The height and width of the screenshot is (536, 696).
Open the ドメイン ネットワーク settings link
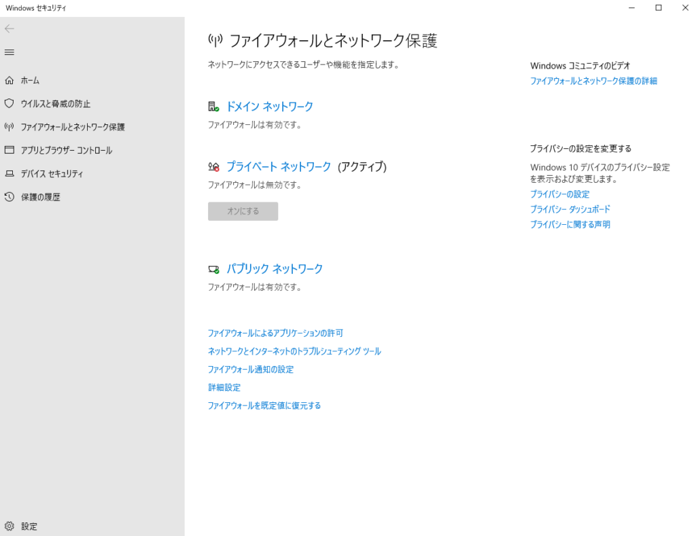point(269,107)
